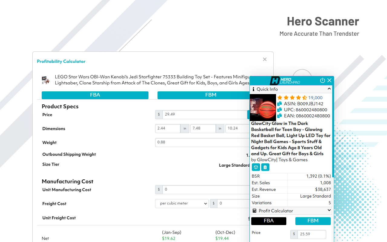Image resolution: width=387 pixels, height=242 pixels.
Task: Click the Size value Large Standard in Launchpad
Action: tap(315, 196)
